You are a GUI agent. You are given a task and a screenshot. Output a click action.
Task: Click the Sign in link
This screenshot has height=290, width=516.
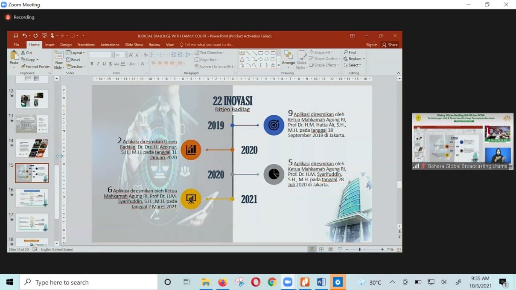[x=371, y=45]
